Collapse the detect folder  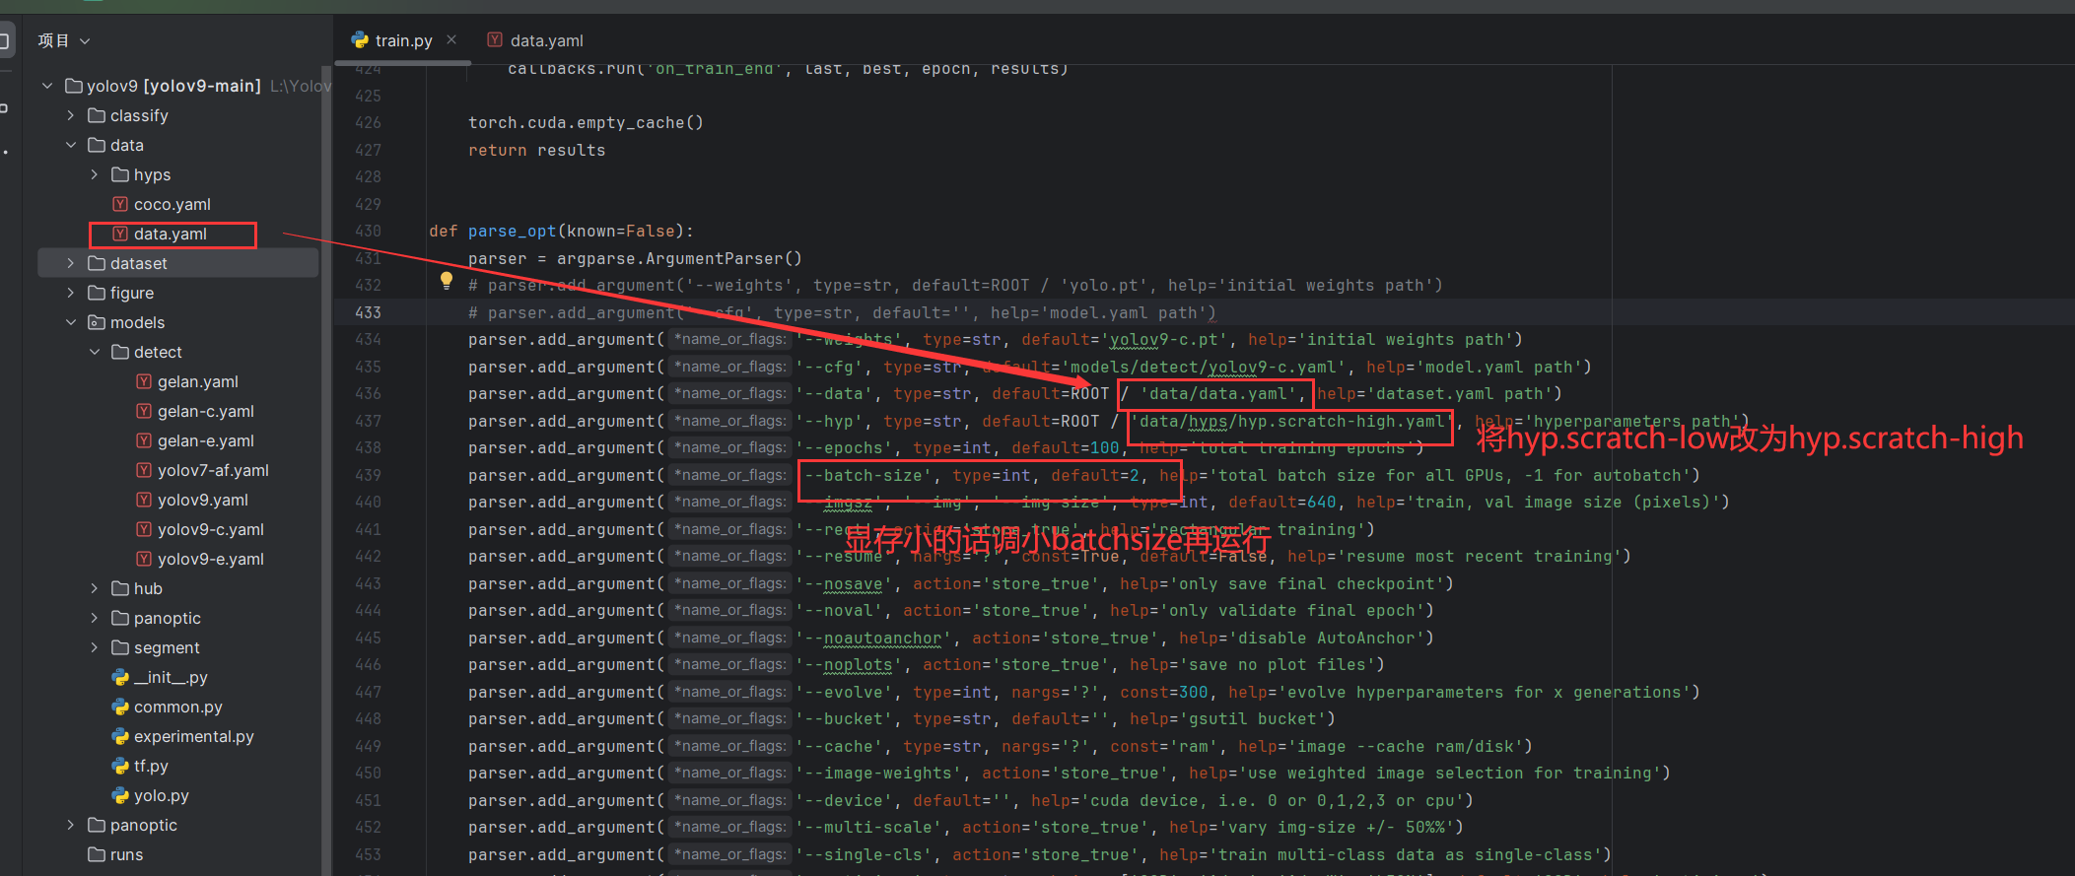(x=95, y=352)
